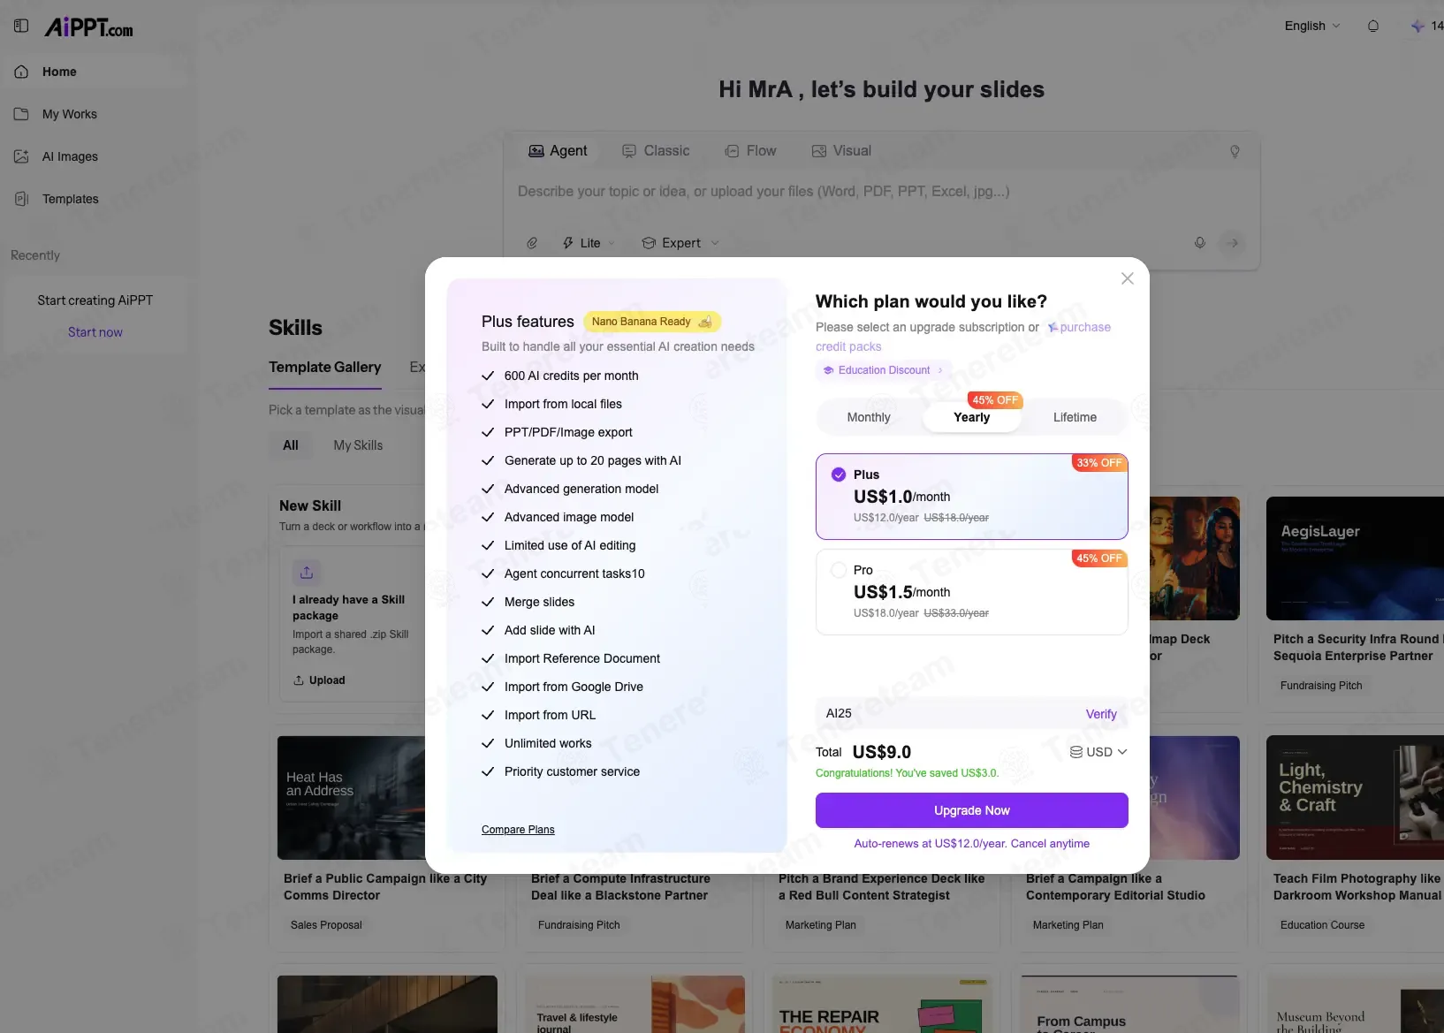
Task: Click the "Sales Proposal" tag
Action: [326, 925]
